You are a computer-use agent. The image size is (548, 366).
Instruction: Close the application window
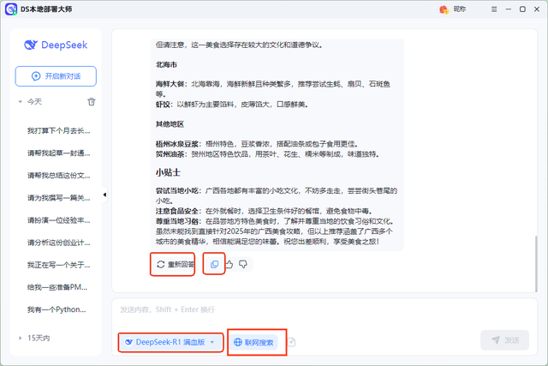(537, 9)
